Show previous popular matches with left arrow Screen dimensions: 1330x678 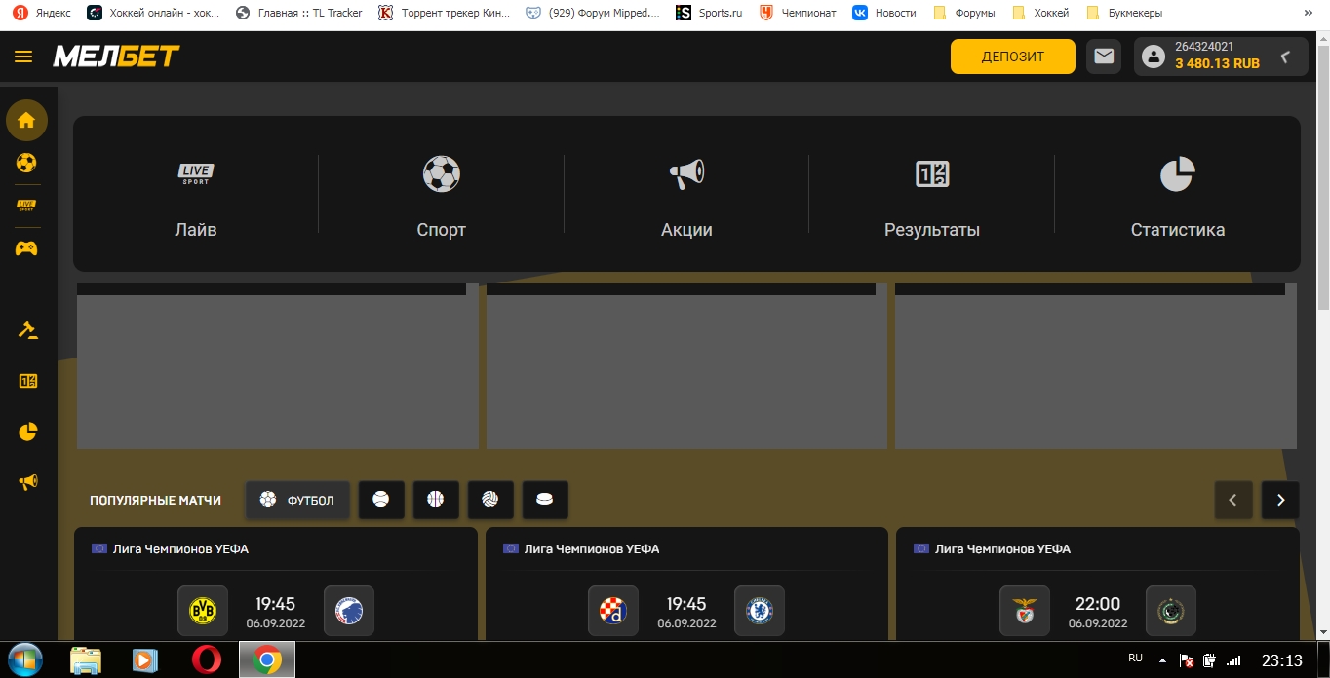tap(1233, 500)
